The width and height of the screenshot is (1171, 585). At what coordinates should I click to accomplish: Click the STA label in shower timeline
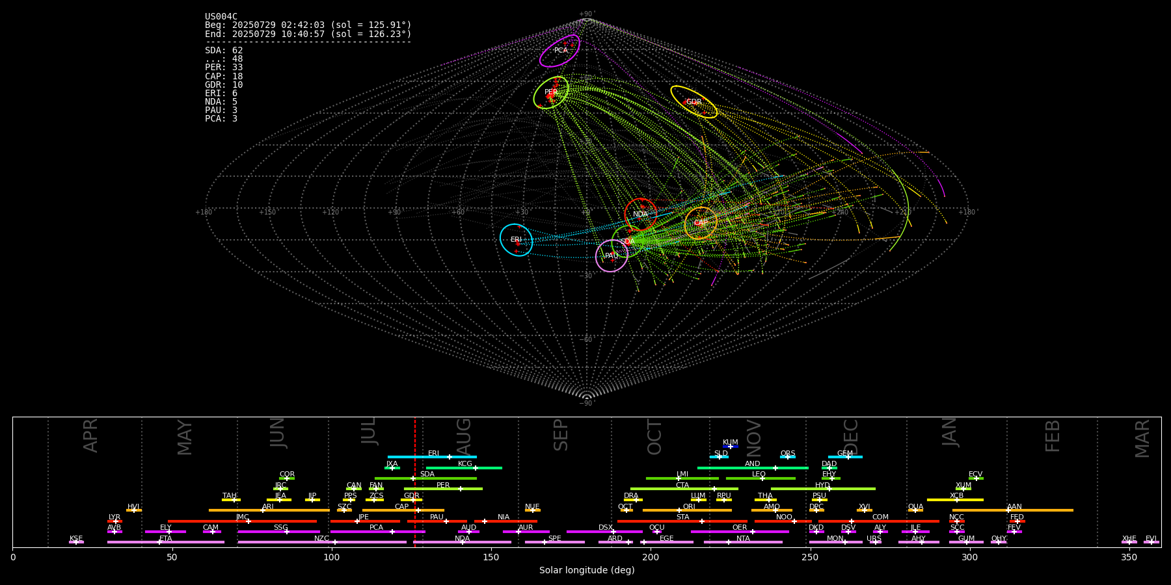click(682, 517)
